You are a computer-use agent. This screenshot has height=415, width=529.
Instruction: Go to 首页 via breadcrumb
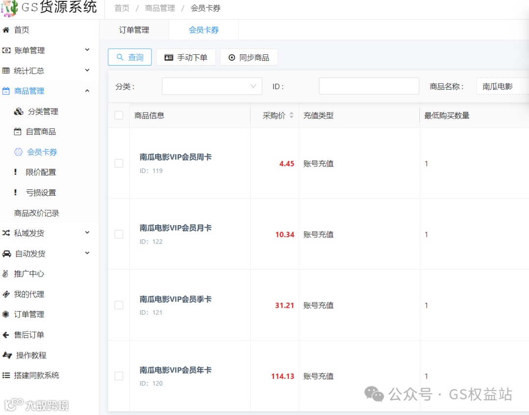click(122, 8)
